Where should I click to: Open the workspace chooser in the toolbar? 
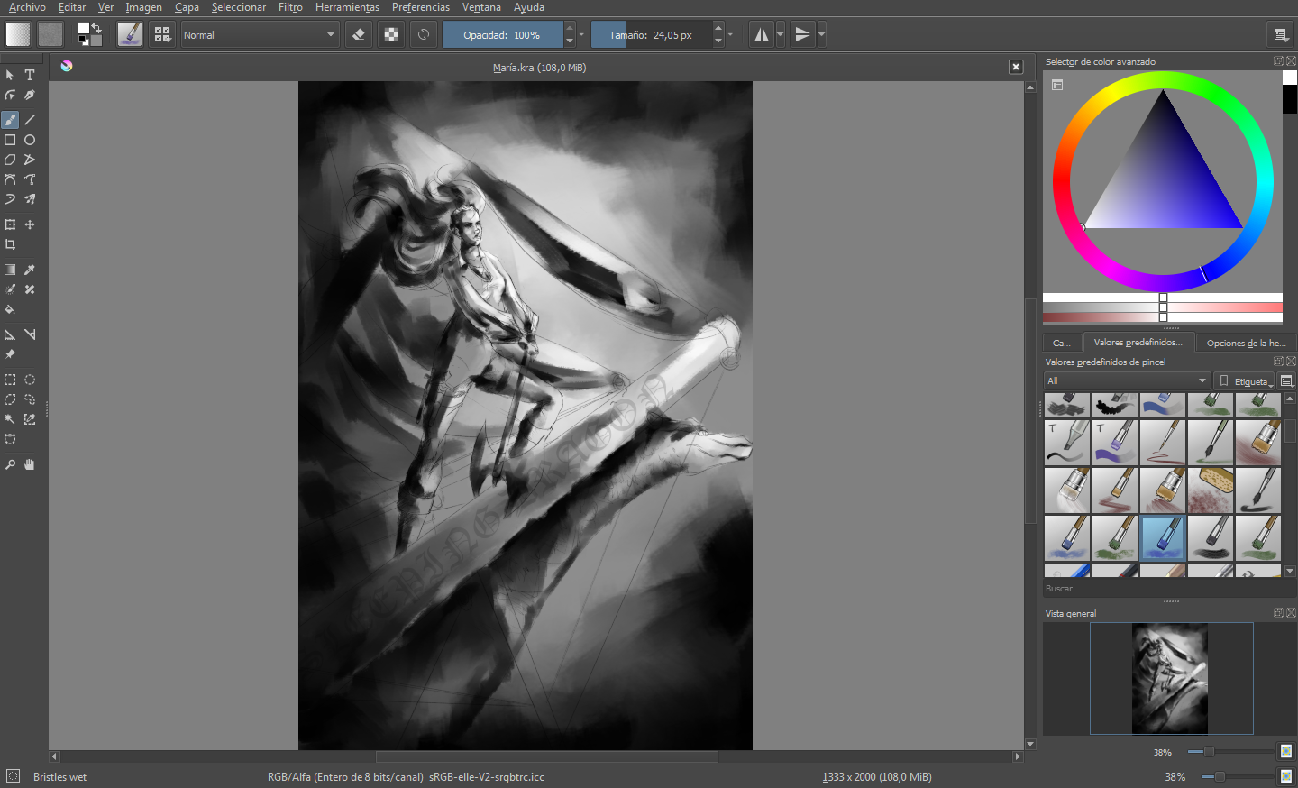pyautogui.click(x=1280, y=34)
